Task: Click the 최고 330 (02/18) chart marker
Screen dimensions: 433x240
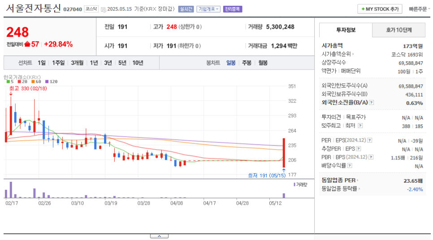Action: [28, 89]
